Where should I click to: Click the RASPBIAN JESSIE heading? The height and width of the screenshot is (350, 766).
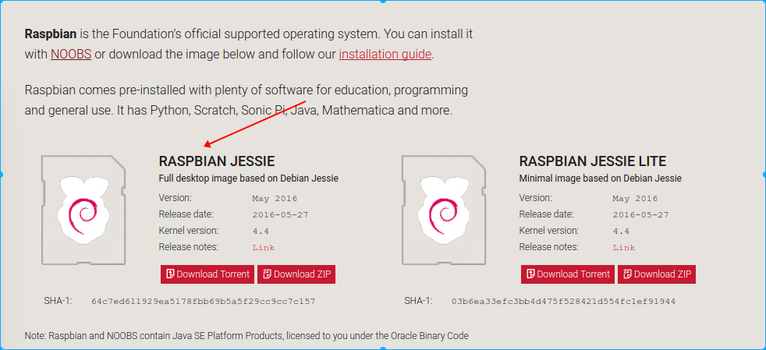pyautogui.click(x=217, y=161)
